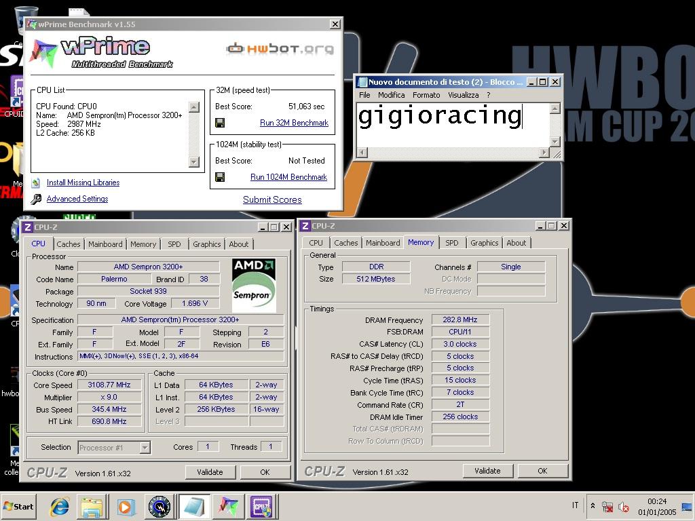
Task: Show hidden tray icons arrow
Action: point(593,505)
